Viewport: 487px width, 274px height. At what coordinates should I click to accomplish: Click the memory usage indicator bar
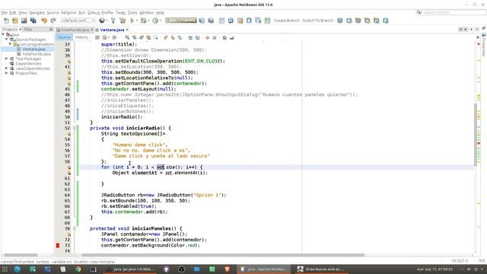[x=181, y=21]
